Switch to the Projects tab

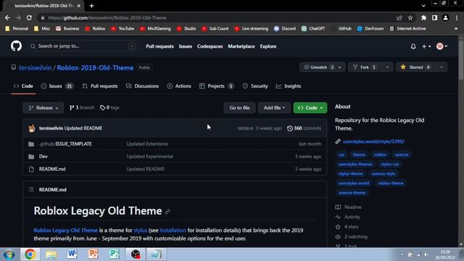click(x=217, y=86)
